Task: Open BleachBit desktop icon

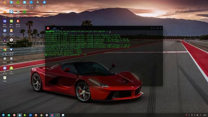Action: point(11,31)
